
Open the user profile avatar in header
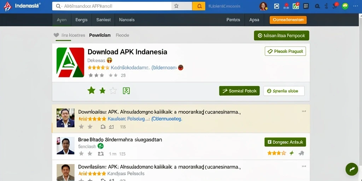click(263, 6)
